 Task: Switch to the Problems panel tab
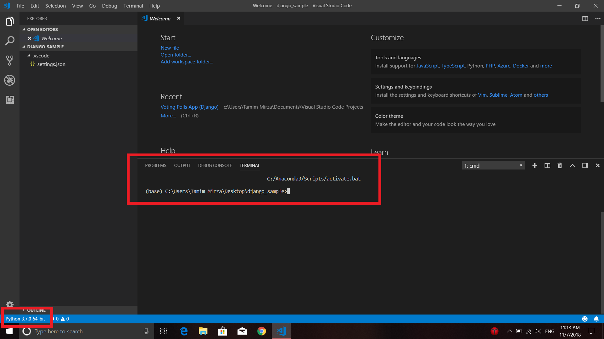click(155, 165)
